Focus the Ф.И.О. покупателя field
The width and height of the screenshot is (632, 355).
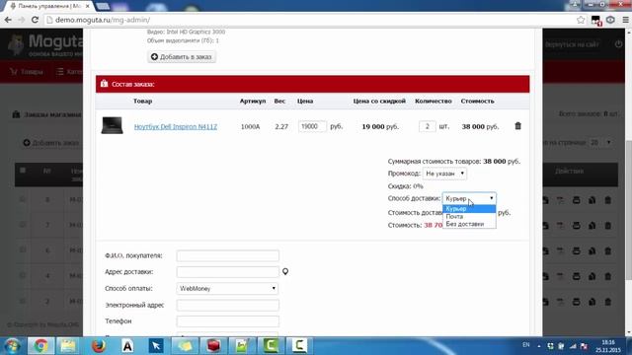coord(227,255)
